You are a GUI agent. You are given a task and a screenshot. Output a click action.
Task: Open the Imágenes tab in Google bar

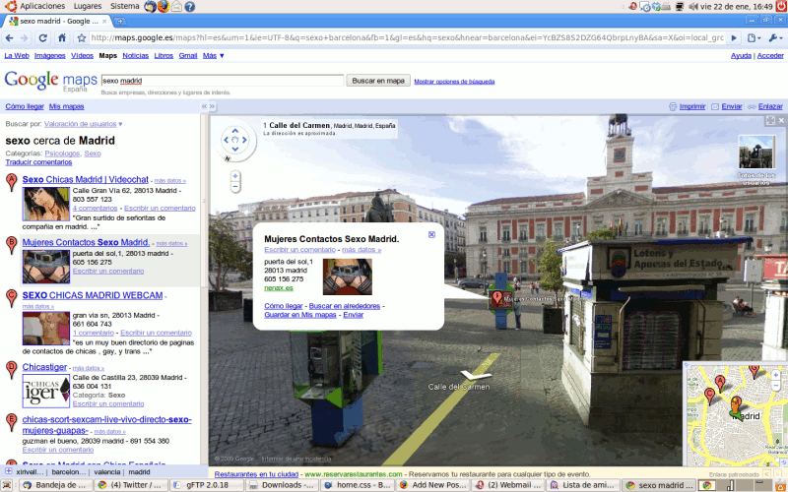click(49, 56)
